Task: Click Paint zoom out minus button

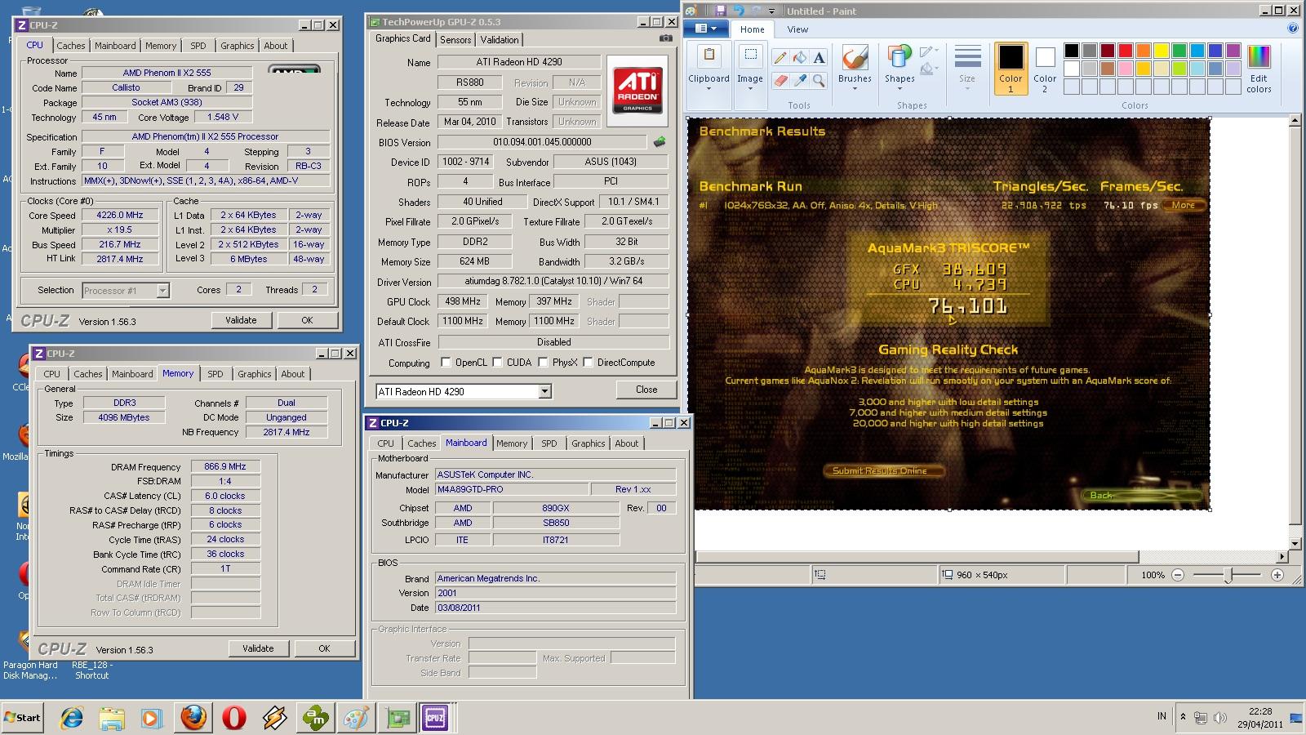Action: (1178, 575)
